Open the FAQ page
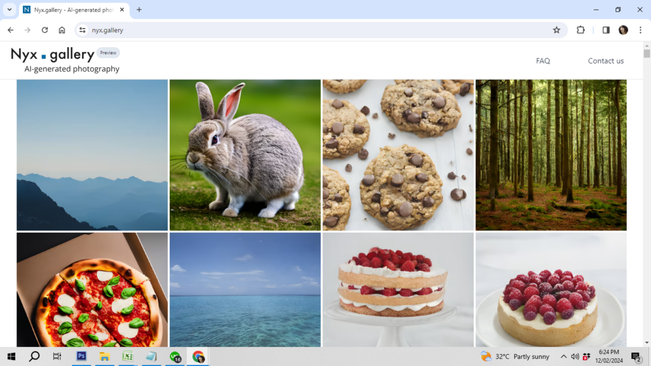 pyautogui.click(x=542, y=61)
